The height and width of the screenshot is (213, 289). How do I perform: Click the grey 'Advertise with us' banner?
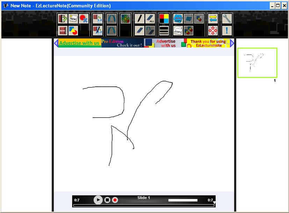pyautogui.click(x=165, y=43)
